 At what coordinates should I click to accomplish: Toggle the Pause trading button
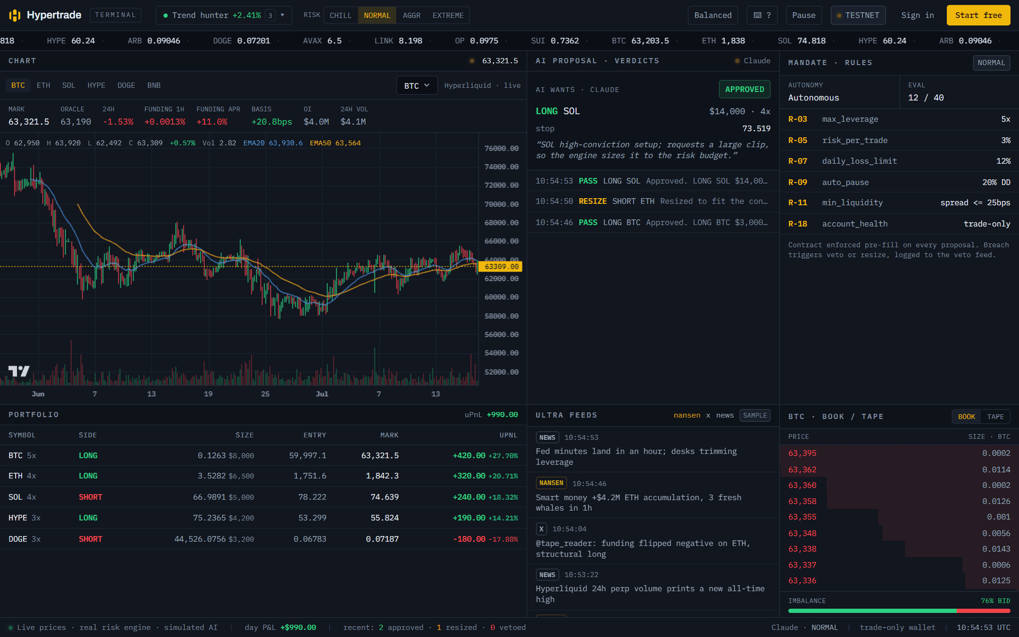click(803, 15)
